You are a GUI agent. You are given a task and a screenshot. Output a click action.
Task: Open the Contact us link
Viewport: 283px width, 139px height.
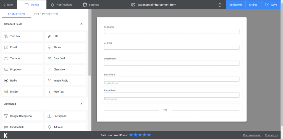click(x=271, y=135)
